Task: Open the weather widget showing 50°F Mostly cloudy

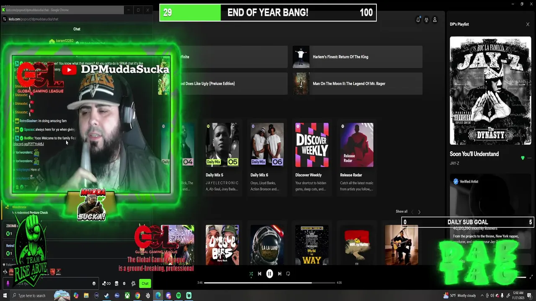Action: [x=459, y=296]
